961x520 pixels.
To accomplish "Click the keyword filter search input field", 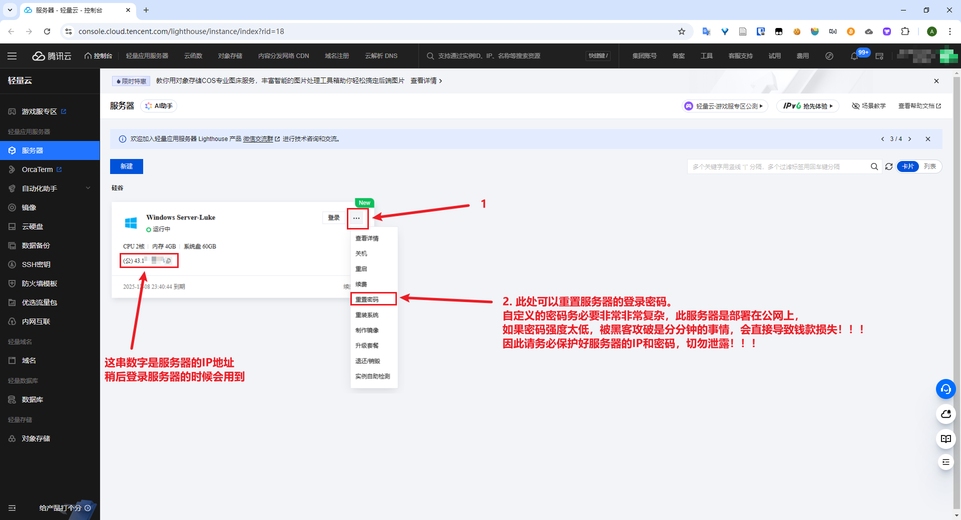I will [778, 166].
